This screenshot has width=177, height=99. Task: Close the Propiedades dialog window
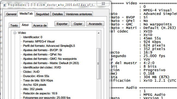coord(103,4)
